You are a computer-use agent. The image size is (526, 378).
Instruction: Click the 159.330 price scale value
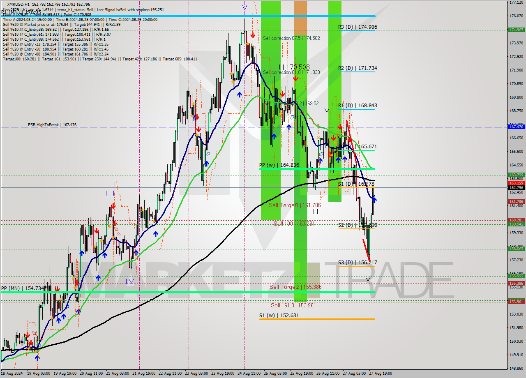(x=516, y=233)
